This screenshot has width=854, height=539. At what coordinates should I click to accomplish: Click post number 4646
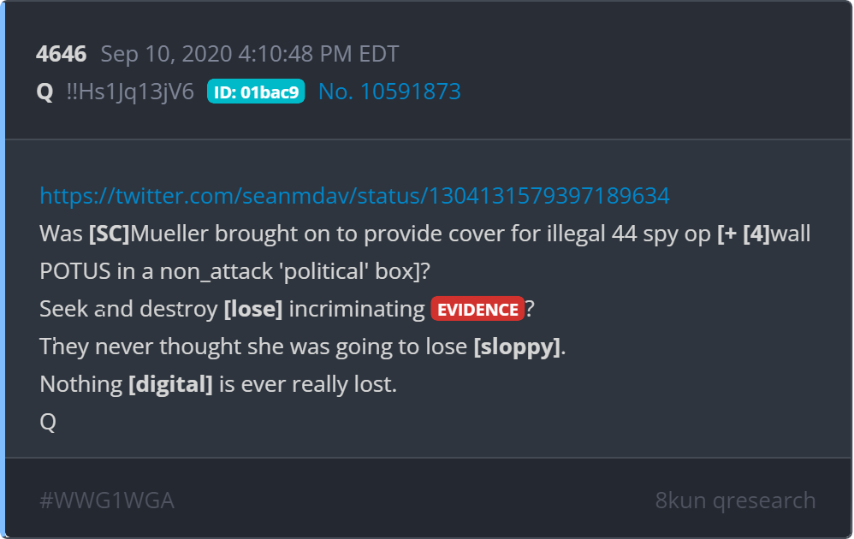61,54
